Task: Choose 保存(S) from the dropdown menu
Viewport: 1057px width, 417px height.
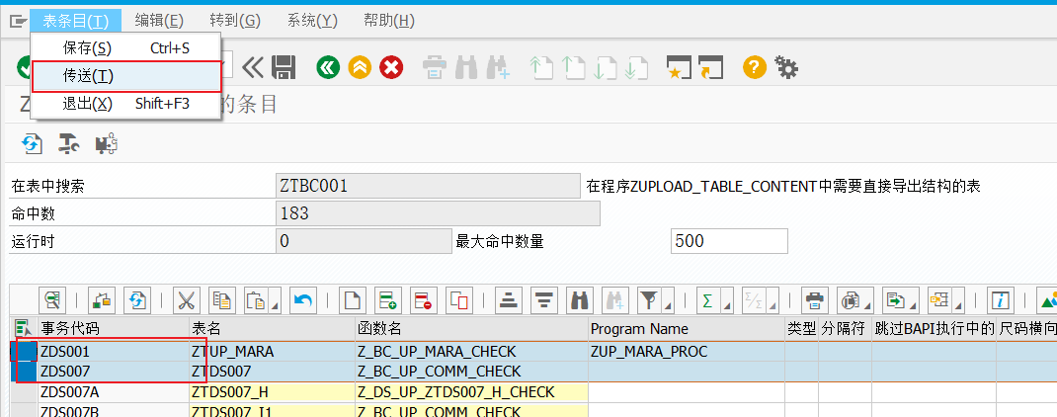Action: coord(126,47)
